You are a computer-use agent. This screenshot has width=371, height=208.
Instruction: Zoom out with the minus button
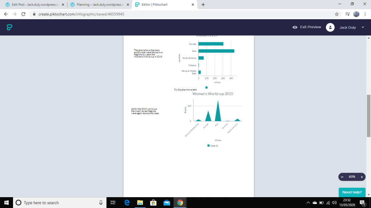pos(342,177)
